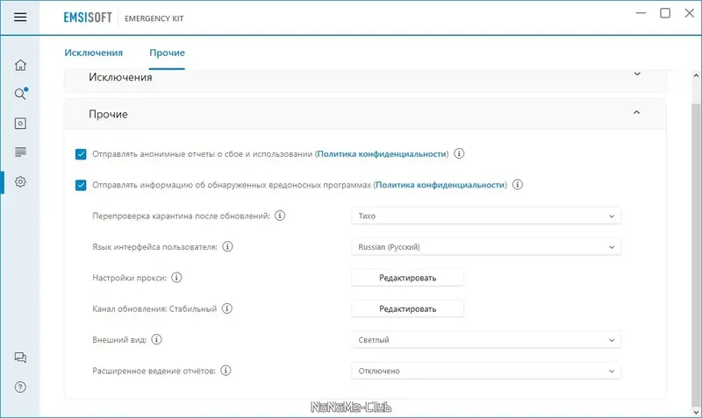Open the first Политика конфиденциальности link
Viewport: 702px width, 418px height.
point(382,154)
